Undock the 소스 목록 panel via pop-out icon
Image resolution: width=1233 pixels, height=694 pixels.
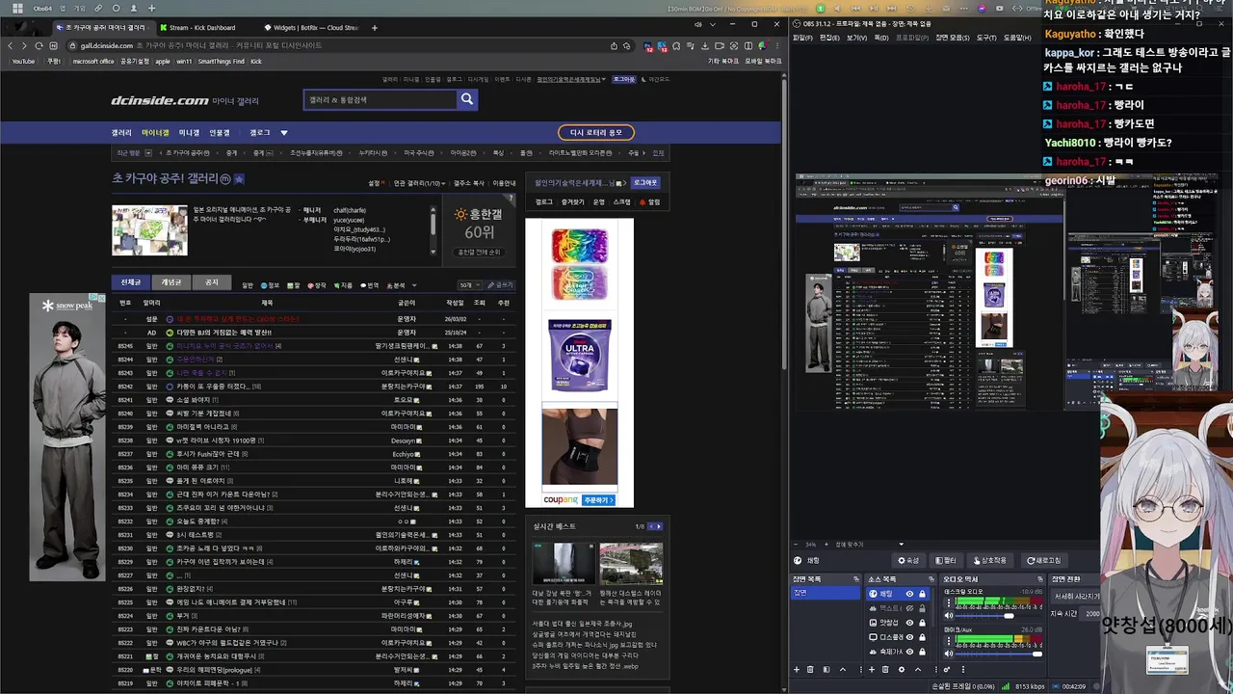(x=931, y=579)
